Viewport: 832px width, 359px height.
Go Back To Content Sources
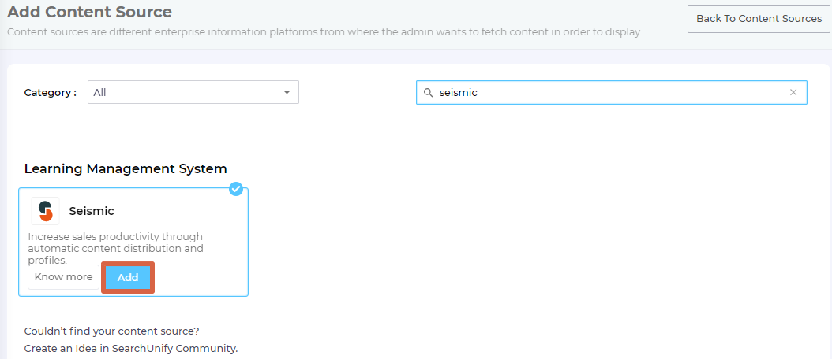click(x=759, y=19)
